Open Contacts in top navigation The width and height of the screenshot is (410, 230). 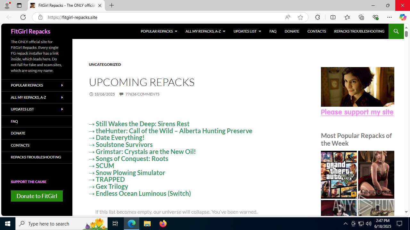(316, 31)
